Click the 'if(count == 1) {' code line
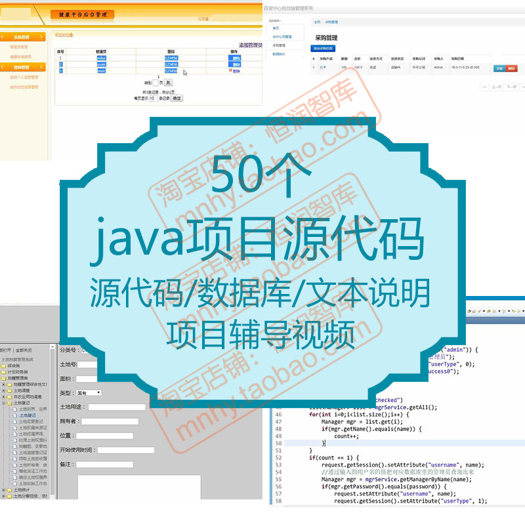The image size is (525, 525). click(334, 457)
